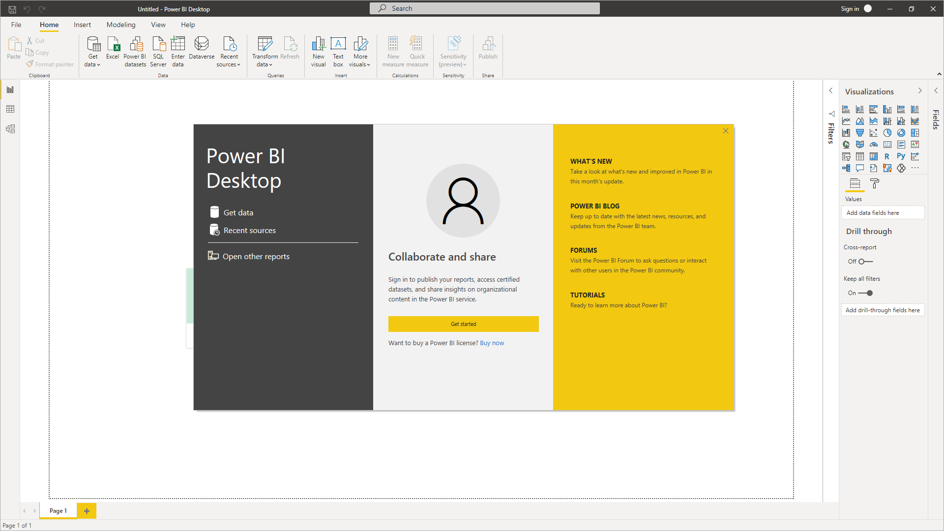Switch to the View ribbon tab

click(x=158, y=25)
